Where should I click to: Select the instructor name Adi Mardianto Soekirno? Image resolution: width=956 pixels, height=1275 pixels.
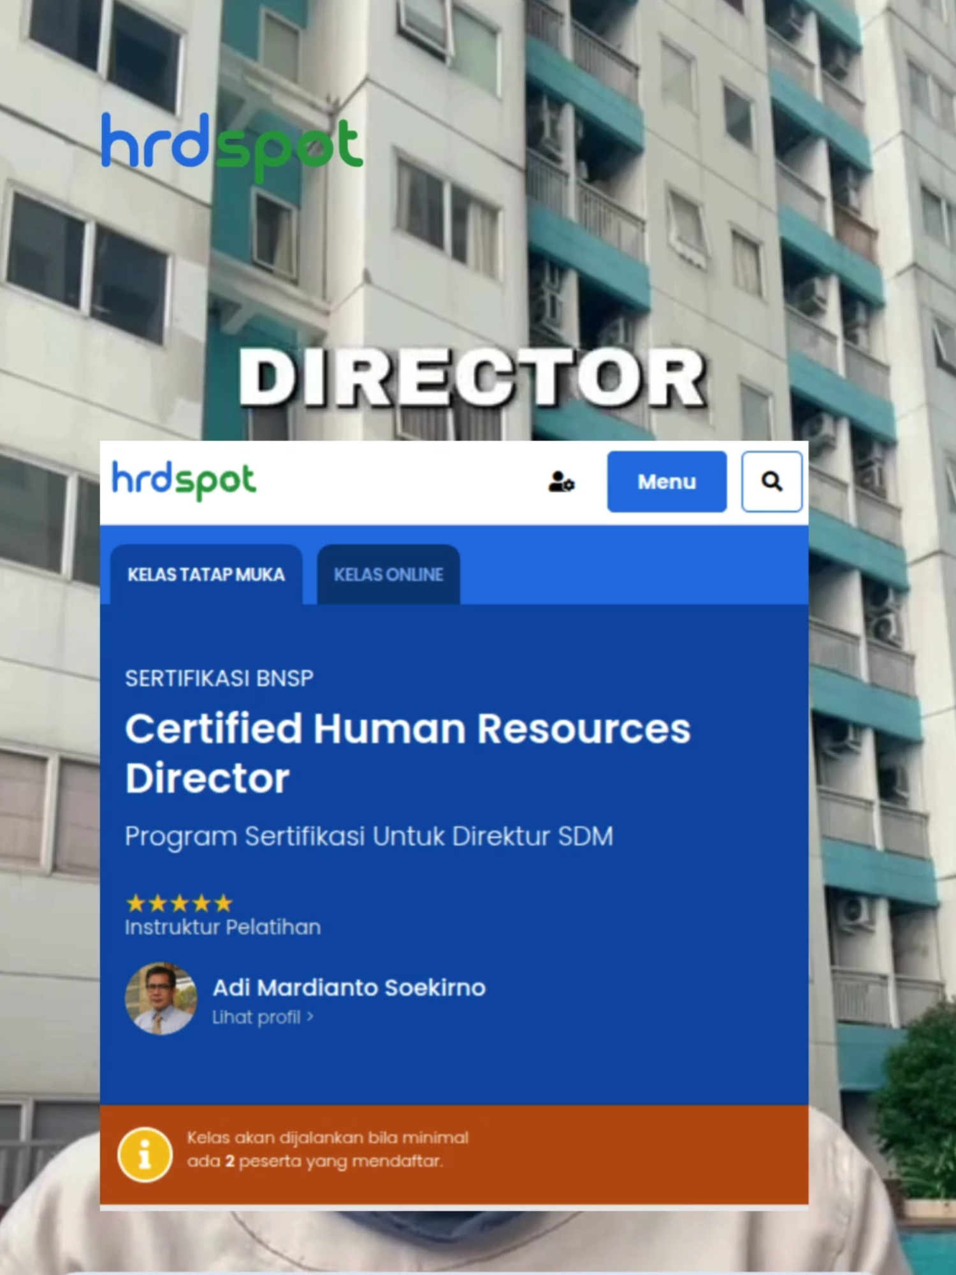[349, 987]
